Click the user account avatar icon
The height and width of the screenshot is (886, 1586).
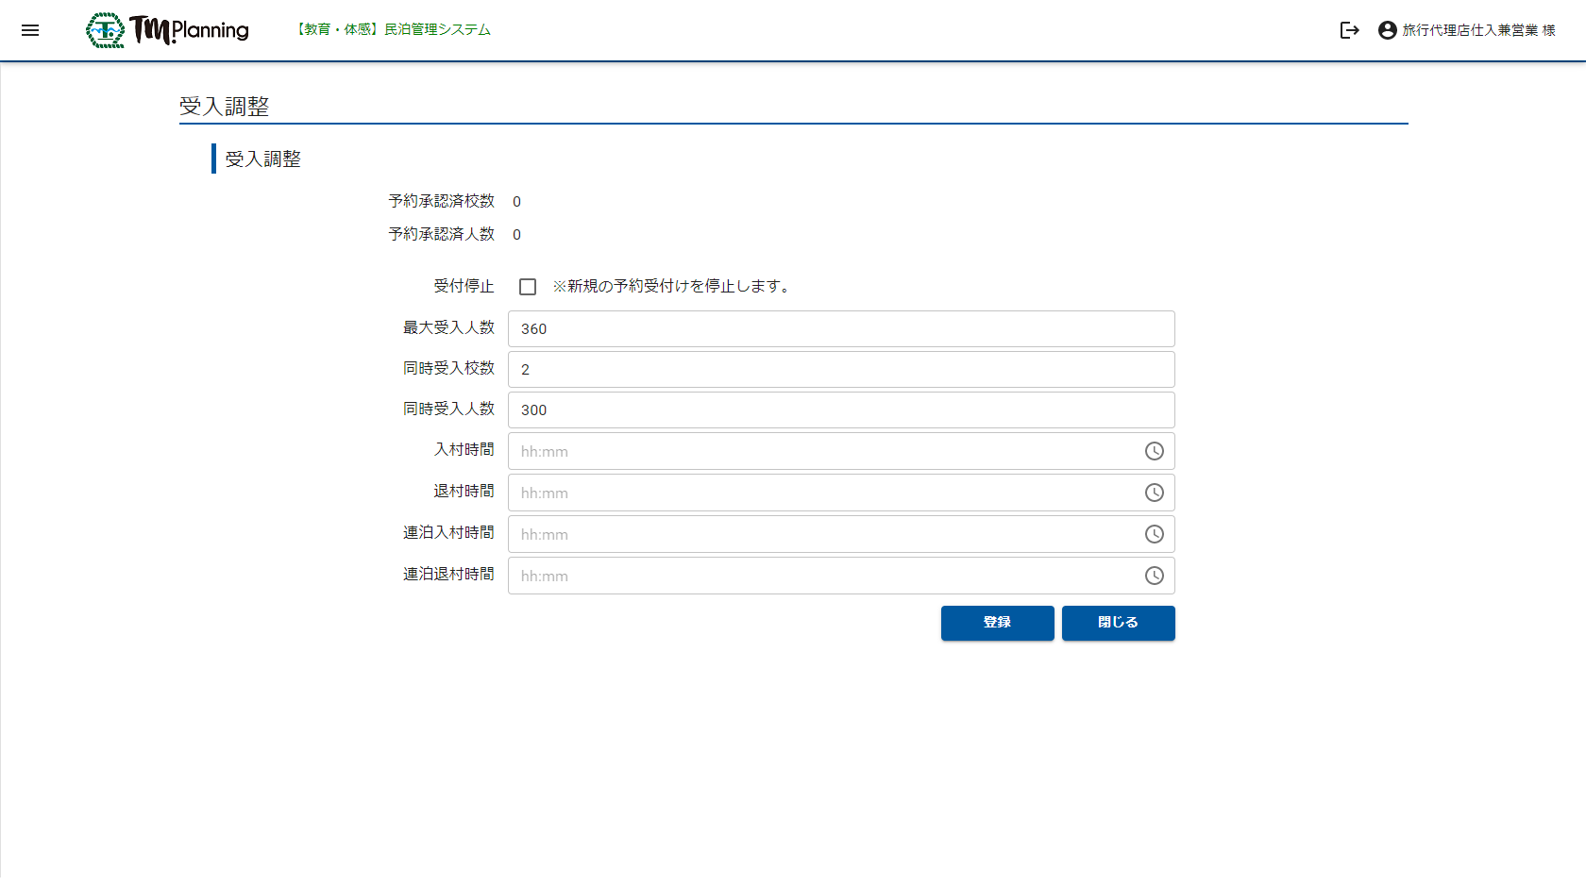click(1387, 30)
